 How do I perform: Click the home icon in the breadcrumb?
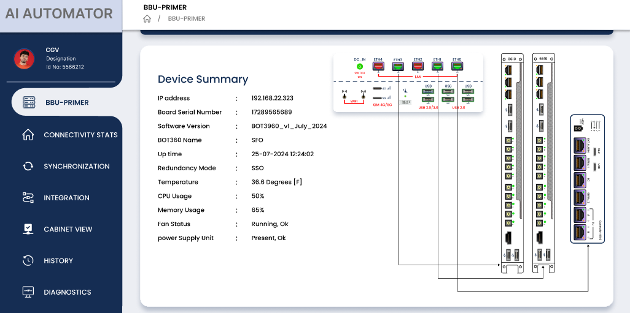pyautogui.click(x=147, y=18)
